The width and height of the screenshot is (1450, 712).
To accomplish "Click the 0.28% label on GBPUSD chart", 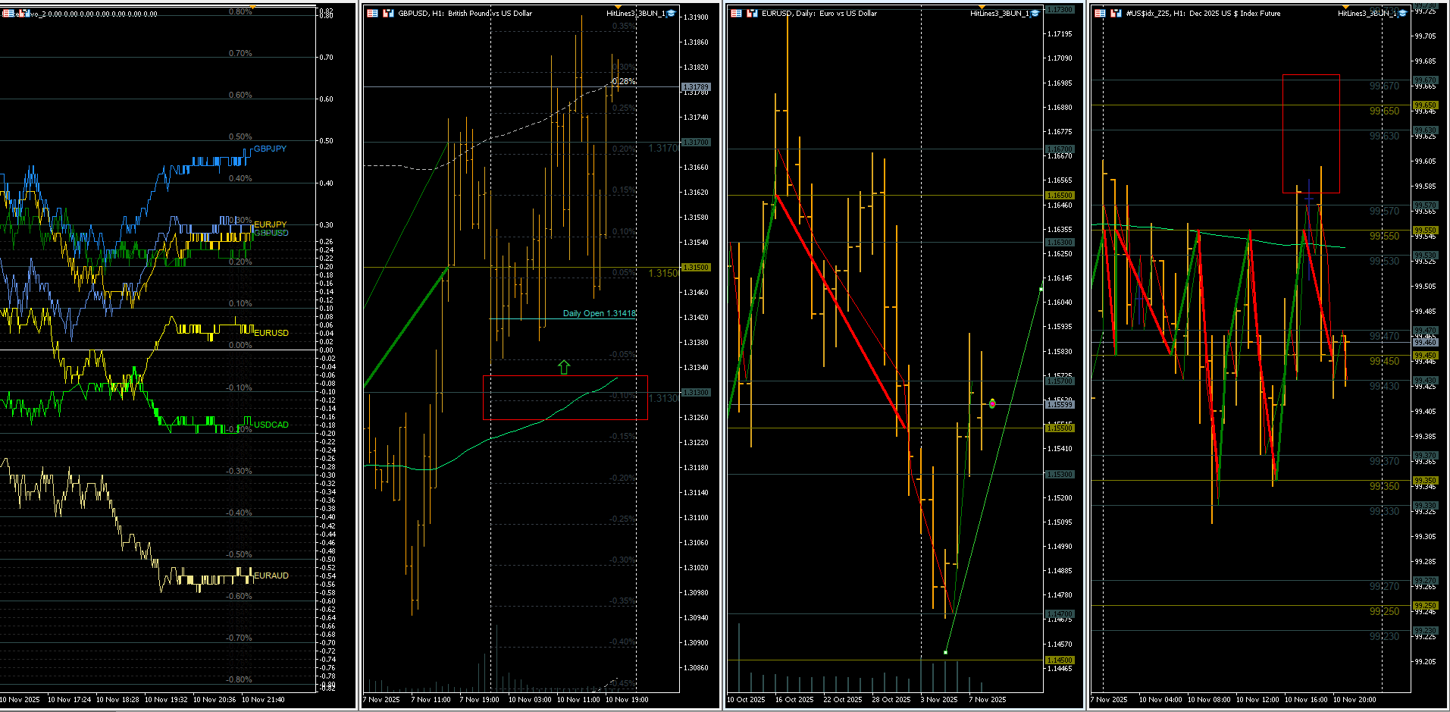I will coord(624,81).
